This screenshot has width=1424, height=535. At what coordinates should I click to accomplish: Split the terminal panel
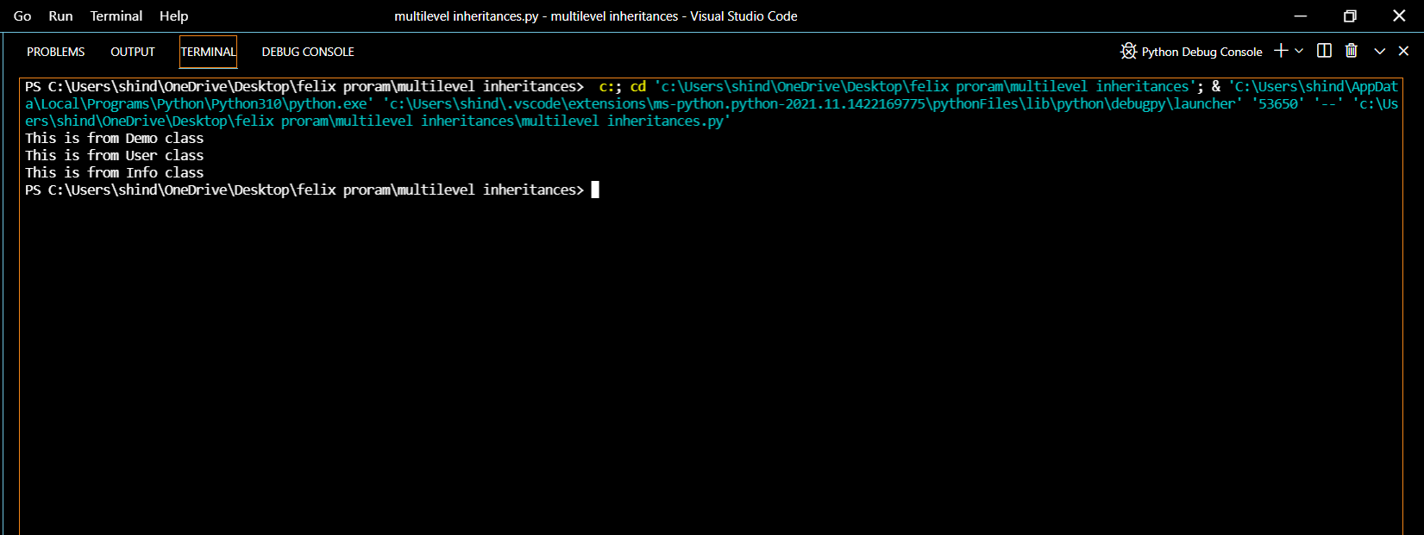pyautogui.click(x=1324, y=51)
